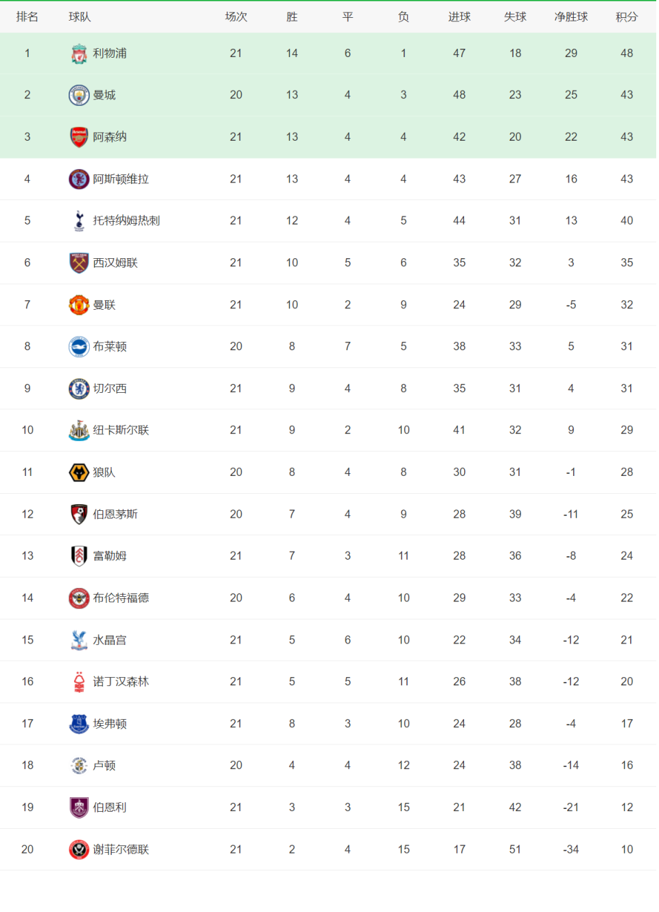Click the 积分 column header
Image resolution: width=659 pixels, height=912 pixels.
(627, 17)
